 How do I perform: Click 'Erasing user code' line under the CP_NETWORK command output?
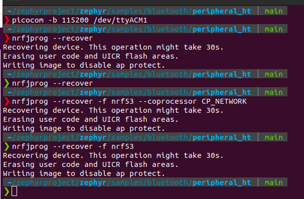click(x=91, y=120)
